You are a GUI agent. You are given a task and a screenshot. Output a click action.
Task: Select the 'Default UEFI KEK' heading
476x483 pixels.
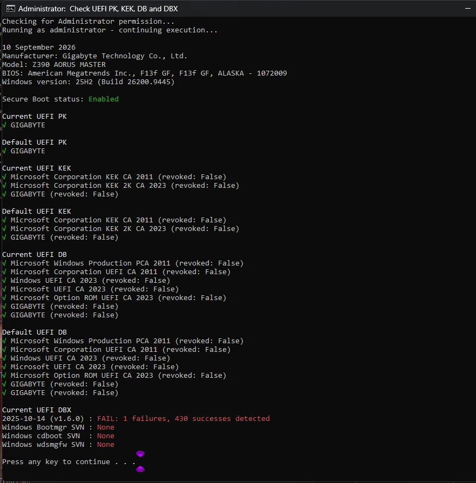click(37, 212)
